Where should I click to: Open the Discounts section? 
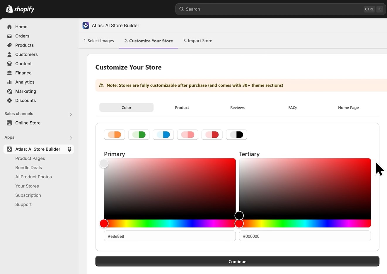click(x=9, y=100)
